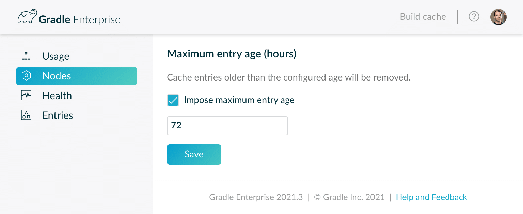Click the Health pulse monitor icon
The image size is (523, 214).
[26, 95]
